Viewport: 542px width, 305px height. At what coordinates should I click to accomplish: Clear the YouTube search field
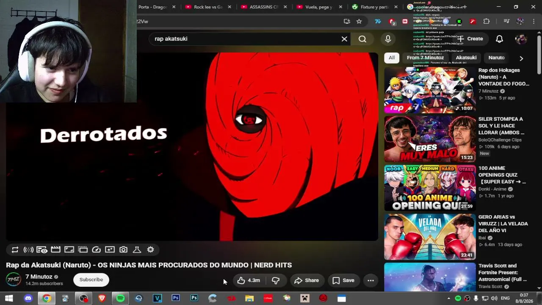pyautogui.click(x=344, y=39)
